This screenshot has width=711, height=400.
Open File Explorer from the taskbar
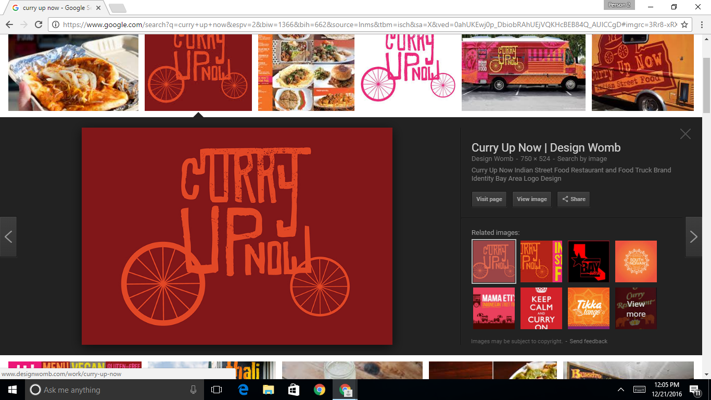[x=268, y=390]
